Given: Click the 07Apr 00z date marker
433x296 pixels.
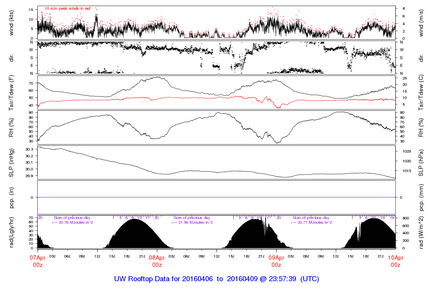Looking at the screenshot, I should pos(38,261).
